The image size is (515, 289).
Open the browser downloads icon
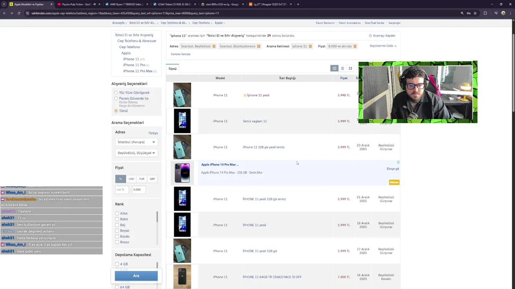tap(496, 13)
